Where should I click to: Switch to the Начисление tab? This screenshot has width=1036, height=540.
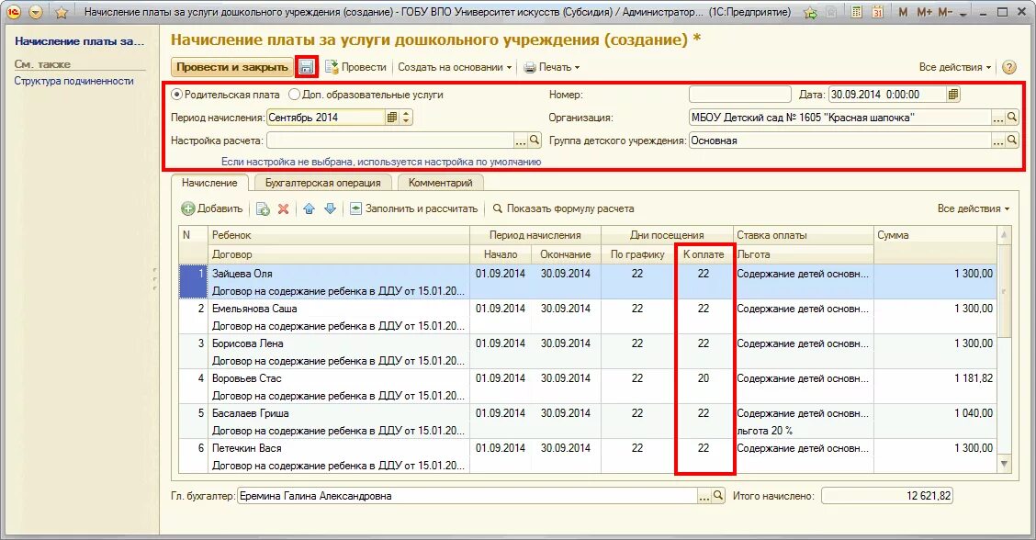[x=209, y=183]
